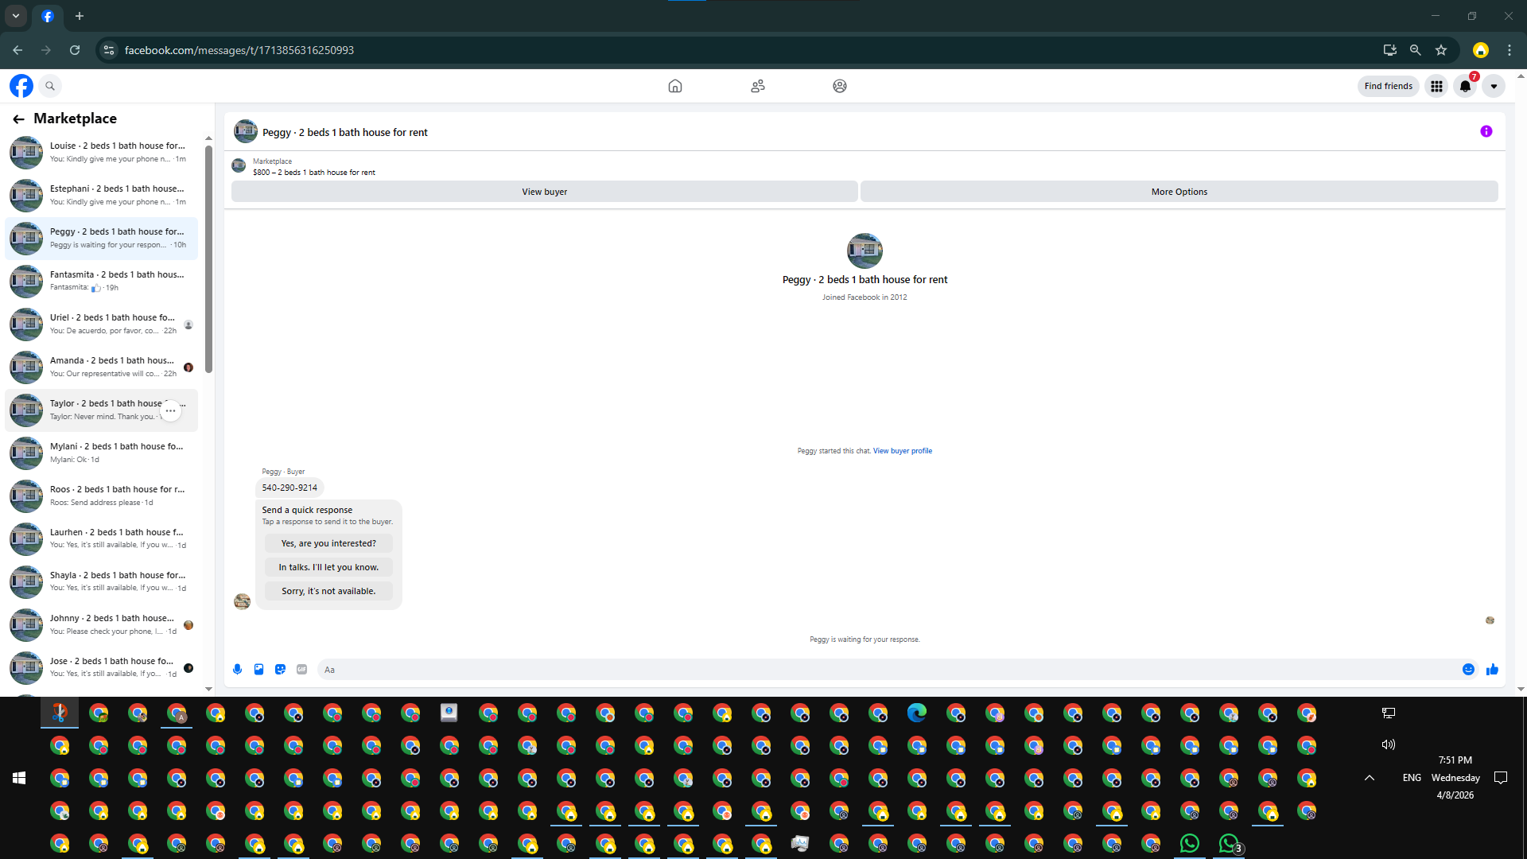Open conversation information purple icon
The height and width of the screenshot is (859, 1527).
(x=1486, y=132)
